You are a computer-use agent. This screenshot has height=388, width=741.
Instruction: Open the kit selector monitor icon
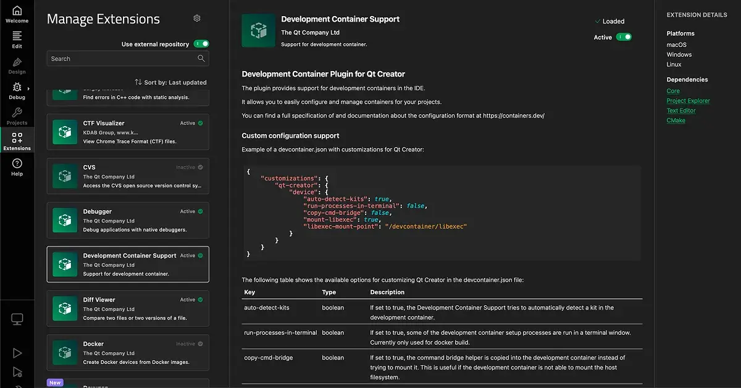[x=17, y=319]
